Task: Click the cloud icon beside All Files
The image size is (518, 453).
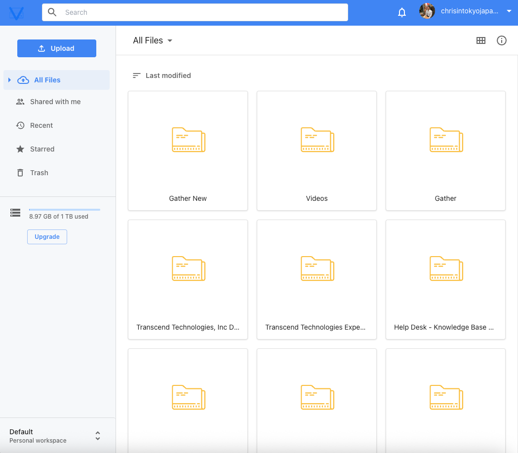Action: tap(23, 80)
